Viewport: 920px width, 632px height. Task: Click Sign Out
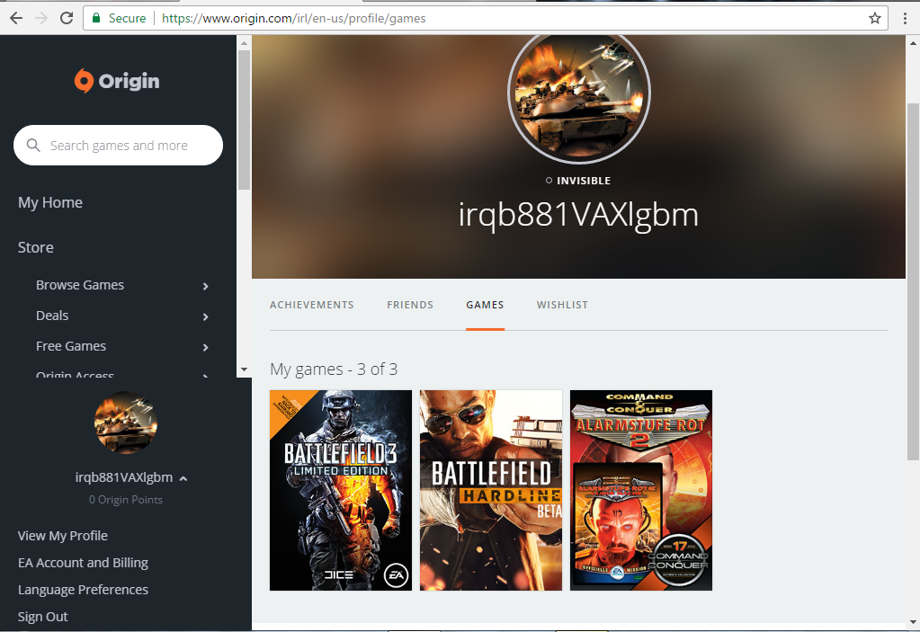click(x=43, y=617)
